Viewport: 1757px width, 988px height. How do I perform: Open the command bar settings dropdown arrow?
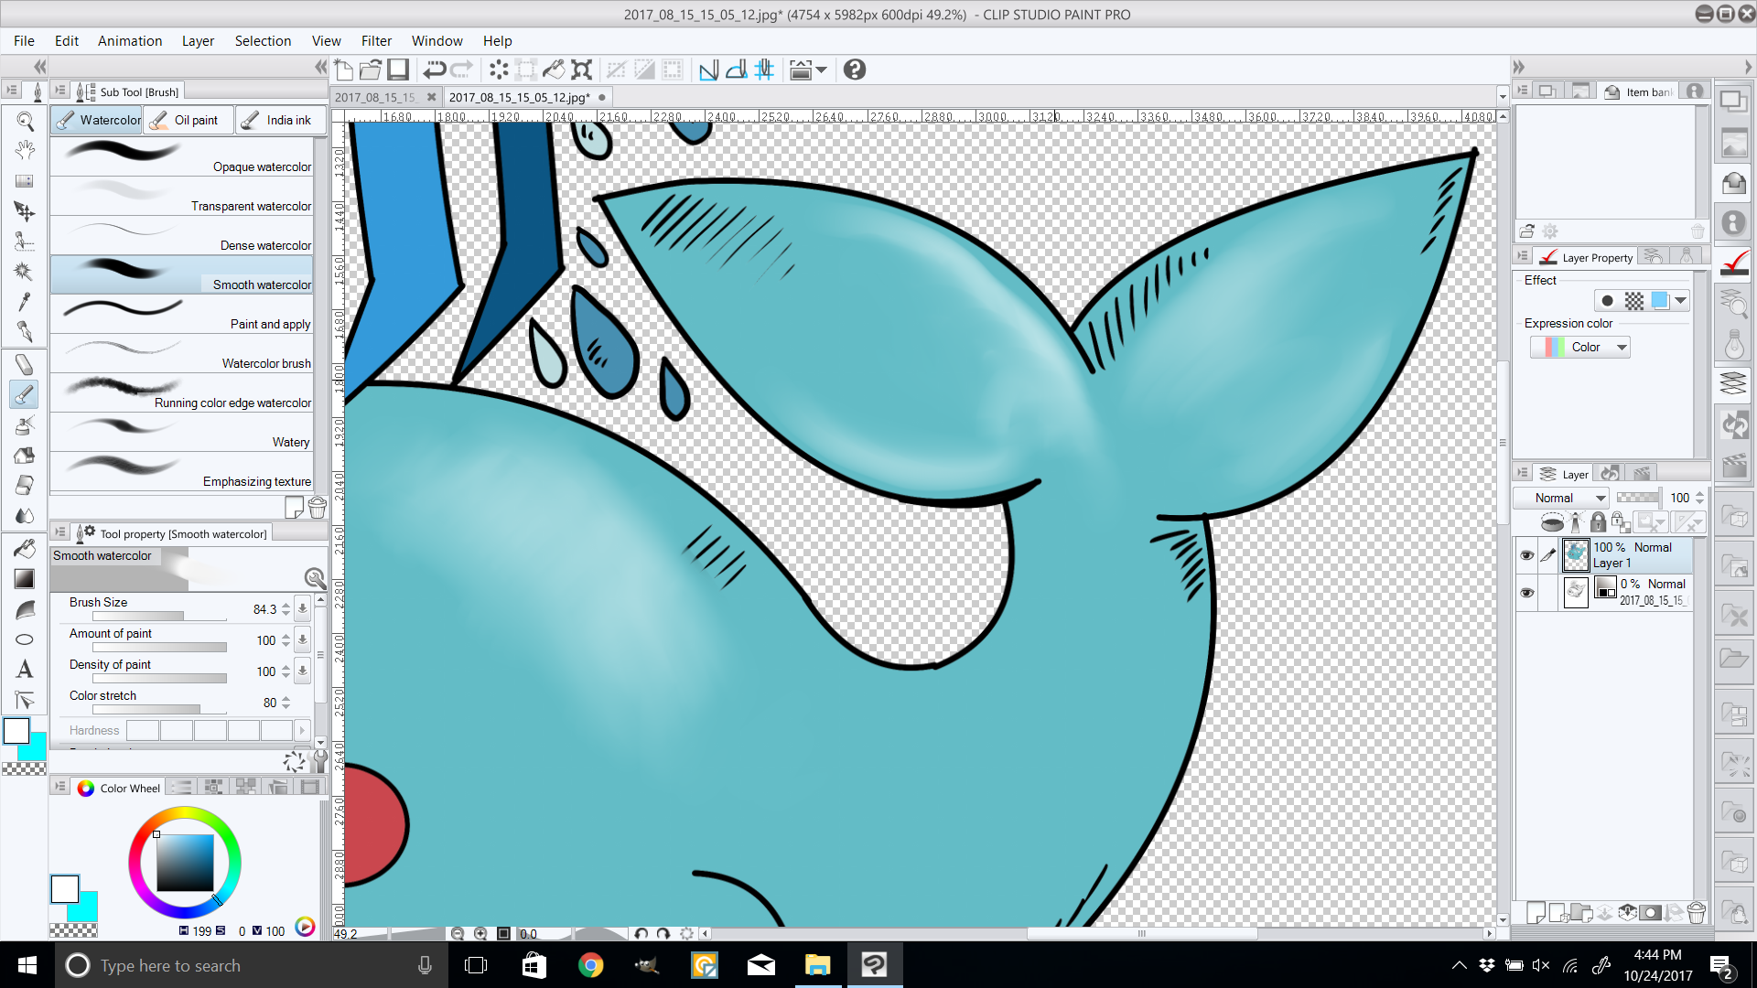[x=822, y=70]
